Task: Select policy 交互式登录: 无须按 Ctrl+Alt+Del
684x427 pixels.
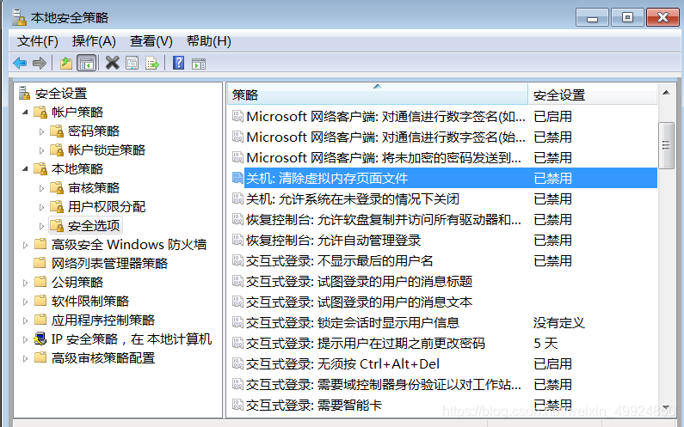Action: 342,364
